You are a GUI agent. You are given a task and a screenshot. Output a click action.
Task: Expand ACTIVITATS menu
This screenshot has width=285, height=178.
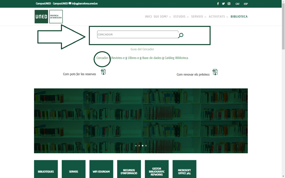click(x=218, y=16)
